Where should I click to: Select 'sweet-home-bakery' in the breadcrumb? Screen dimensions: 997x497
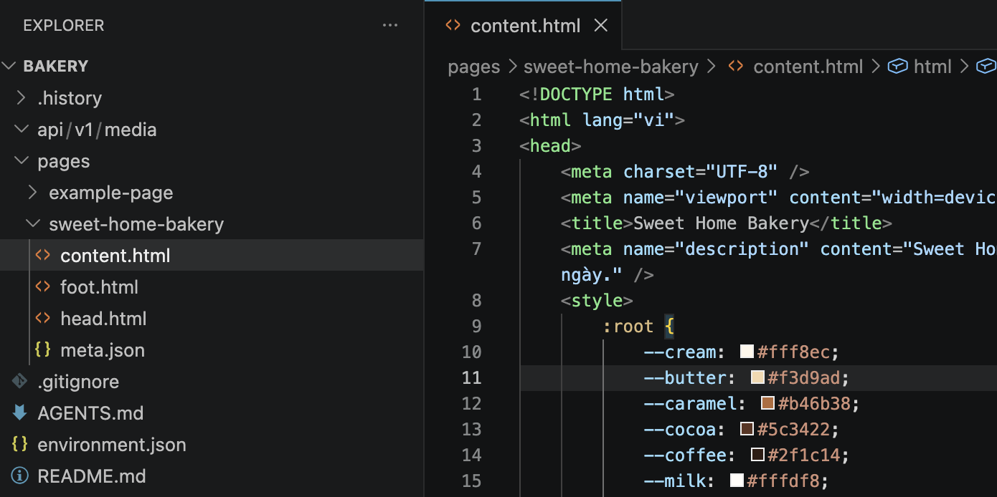[611, 67]
